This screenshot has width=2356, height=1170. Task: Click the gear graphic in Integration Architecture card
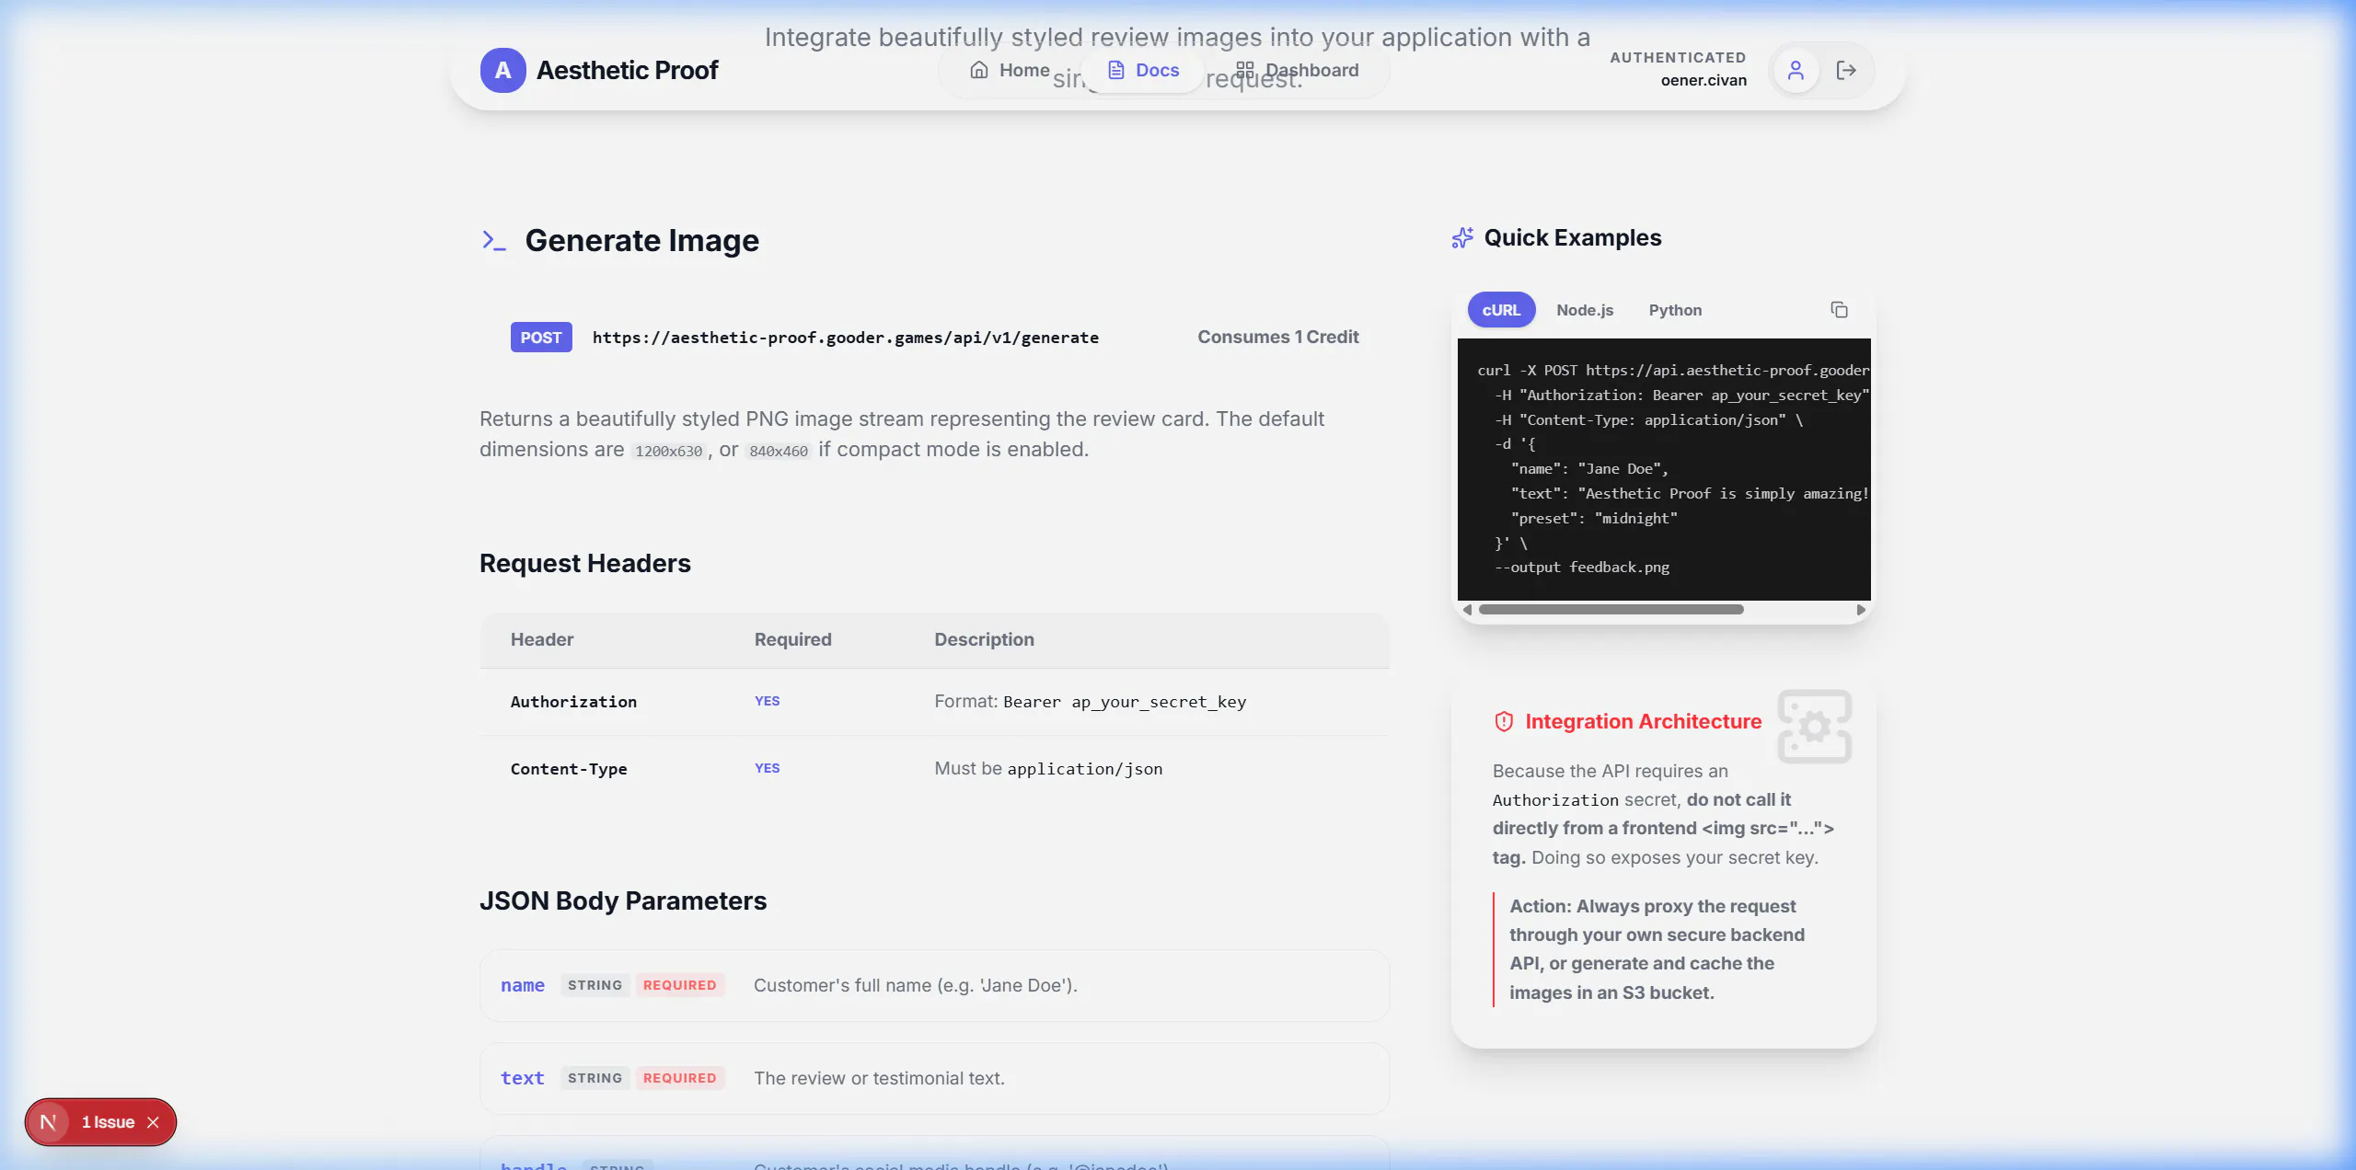point(1814,727)
